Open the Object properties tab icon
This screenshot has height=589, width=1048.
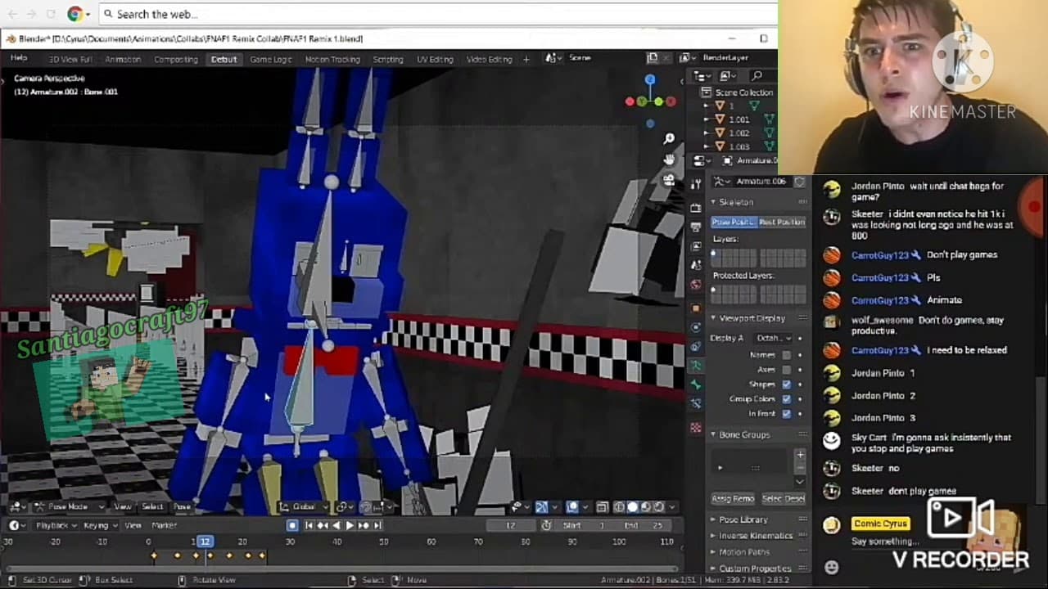pyautogui.click(x=697, y=308)
